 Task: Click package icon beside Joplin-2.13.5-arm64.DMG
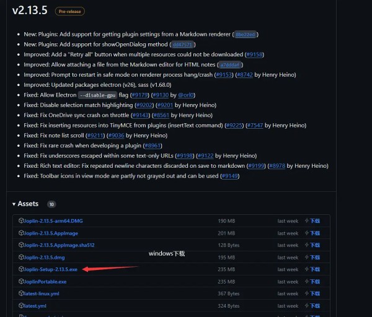[x=21, y=220]
